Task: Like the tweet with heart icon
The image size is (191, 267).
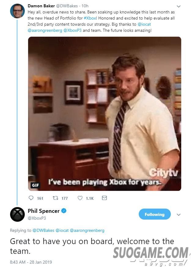Action: [80, 198]
